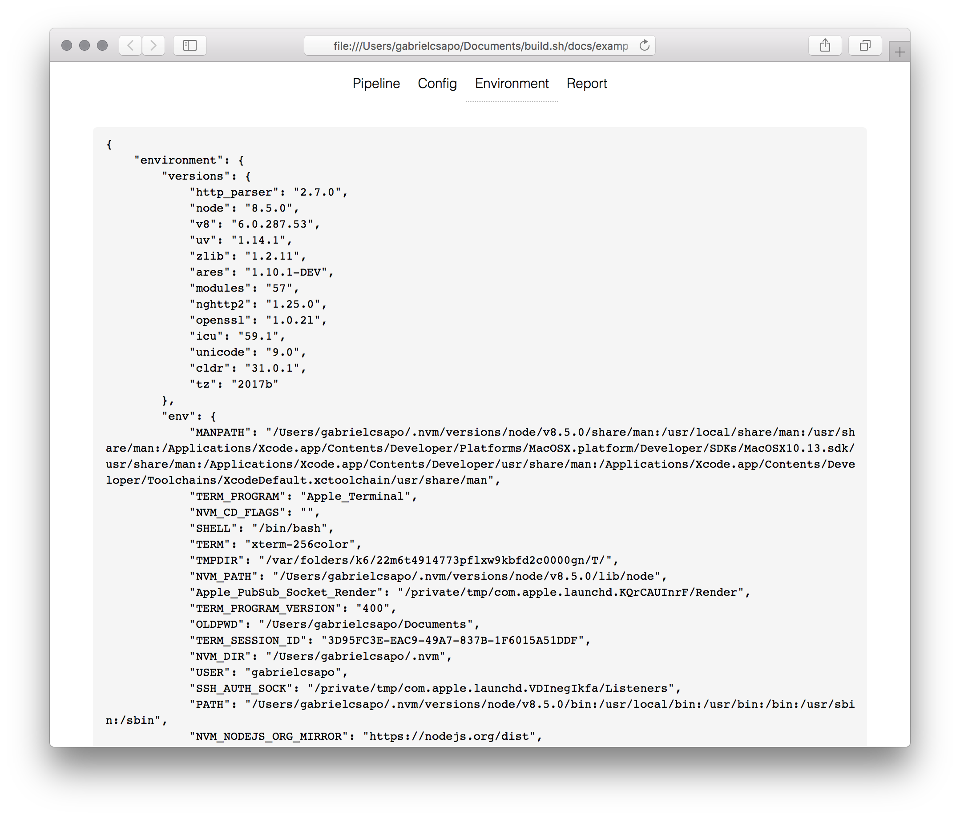Click the "environment": { line
The width and height of the screenshot is (960, 818).
[x=189, y=160]
